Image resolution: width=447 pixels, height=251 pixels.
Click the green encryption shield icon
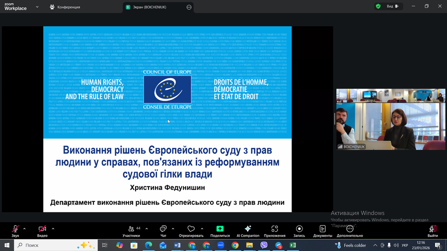click(378, 6)
